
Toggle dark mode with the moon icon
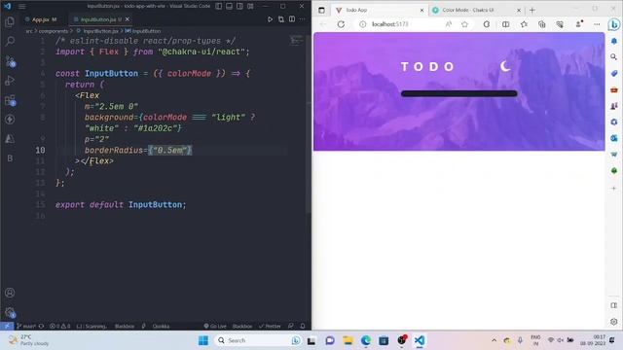(x=505, y=66)
